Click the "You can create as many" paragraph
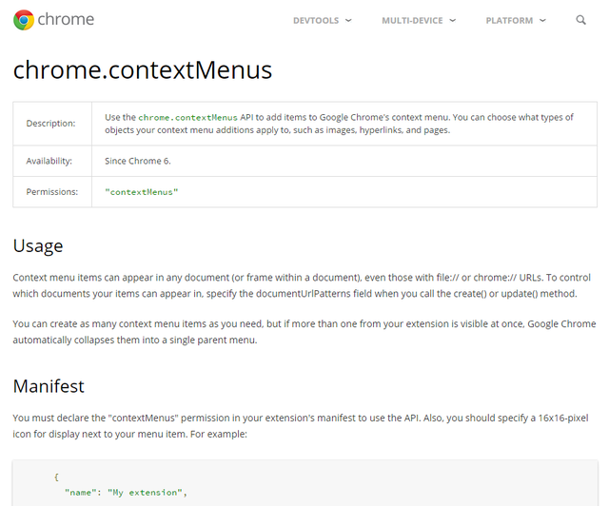The height and width of the screenshot is (506, 609). (304, 332)
